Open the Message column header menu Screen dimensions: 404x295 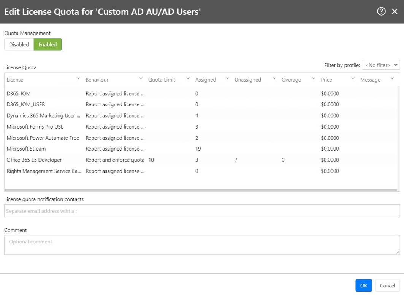(392, 78)
